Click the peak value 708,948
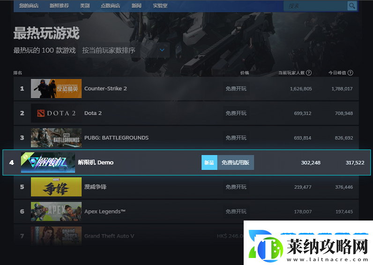This screenshot has height=265, width=373. point(344,113)
